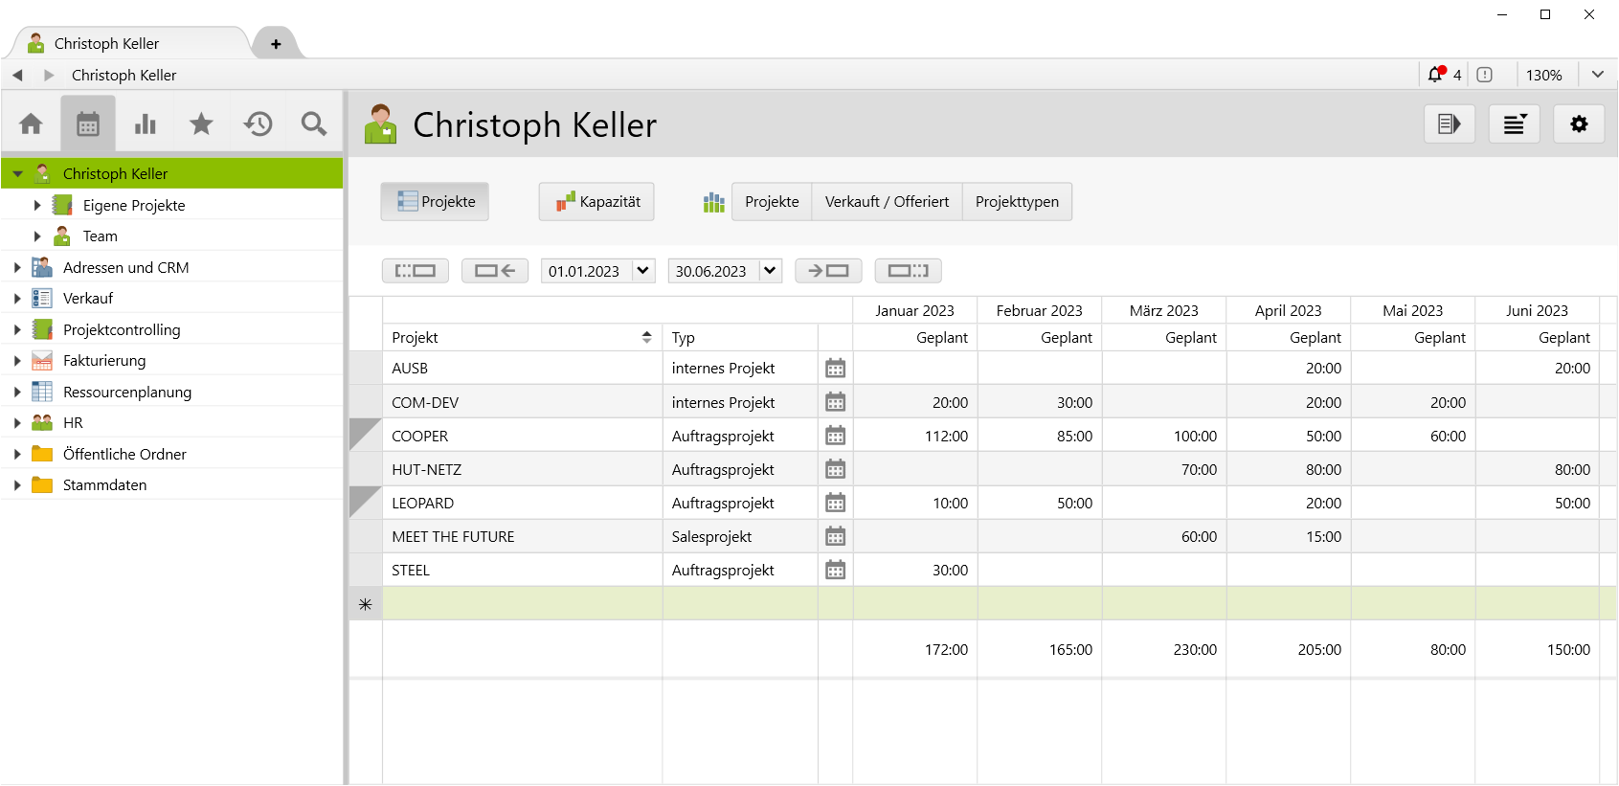The height and width of the screenshot is (786, 1619).
Task: Click the Typ column header
Action: 740,337
